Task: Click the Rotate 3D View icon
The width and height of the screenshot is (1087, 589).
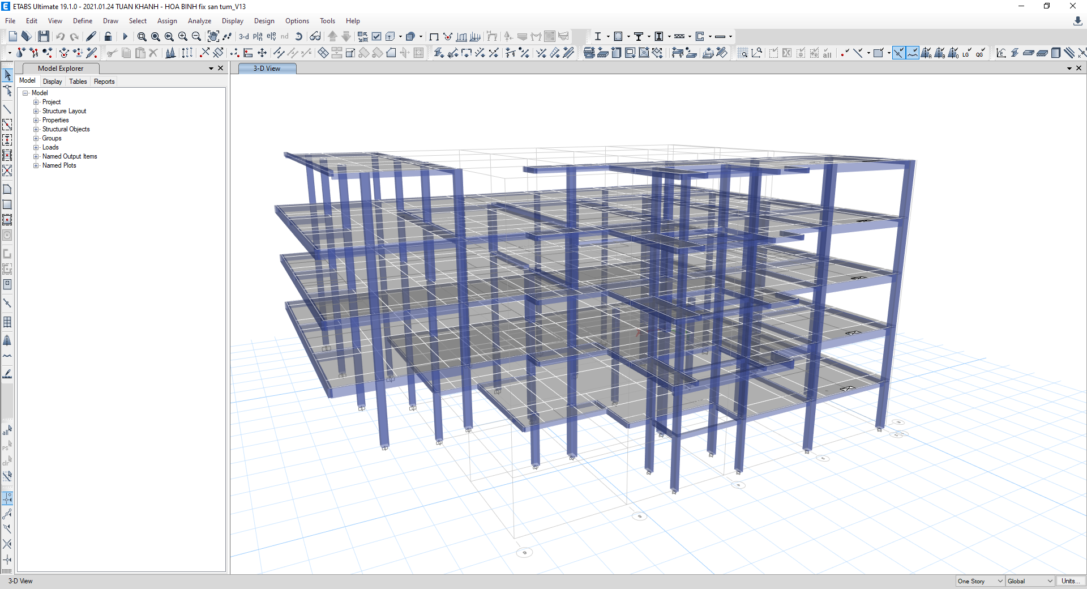Action: point(299,36)
